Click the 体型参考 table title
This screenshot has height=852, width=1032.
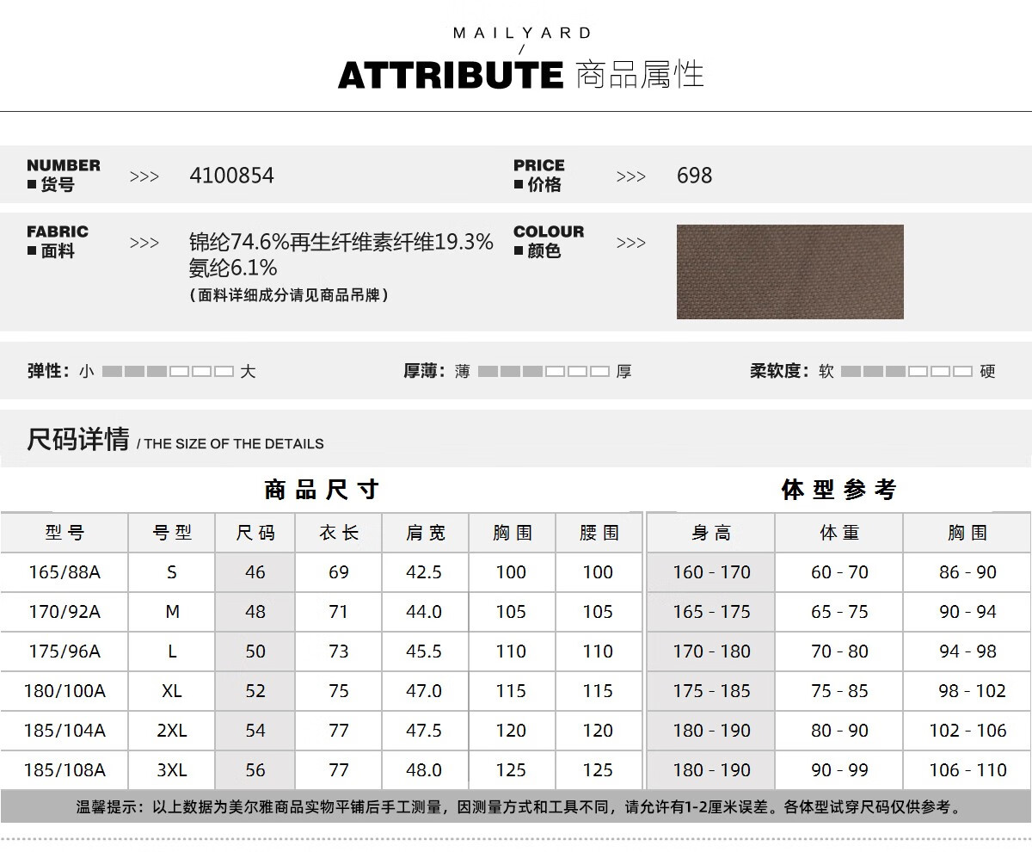[x=839, y=490]
